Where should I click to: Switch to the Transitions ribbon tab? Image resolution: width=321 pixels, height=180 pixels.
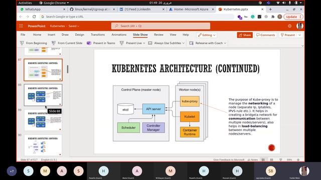[98, 34]
